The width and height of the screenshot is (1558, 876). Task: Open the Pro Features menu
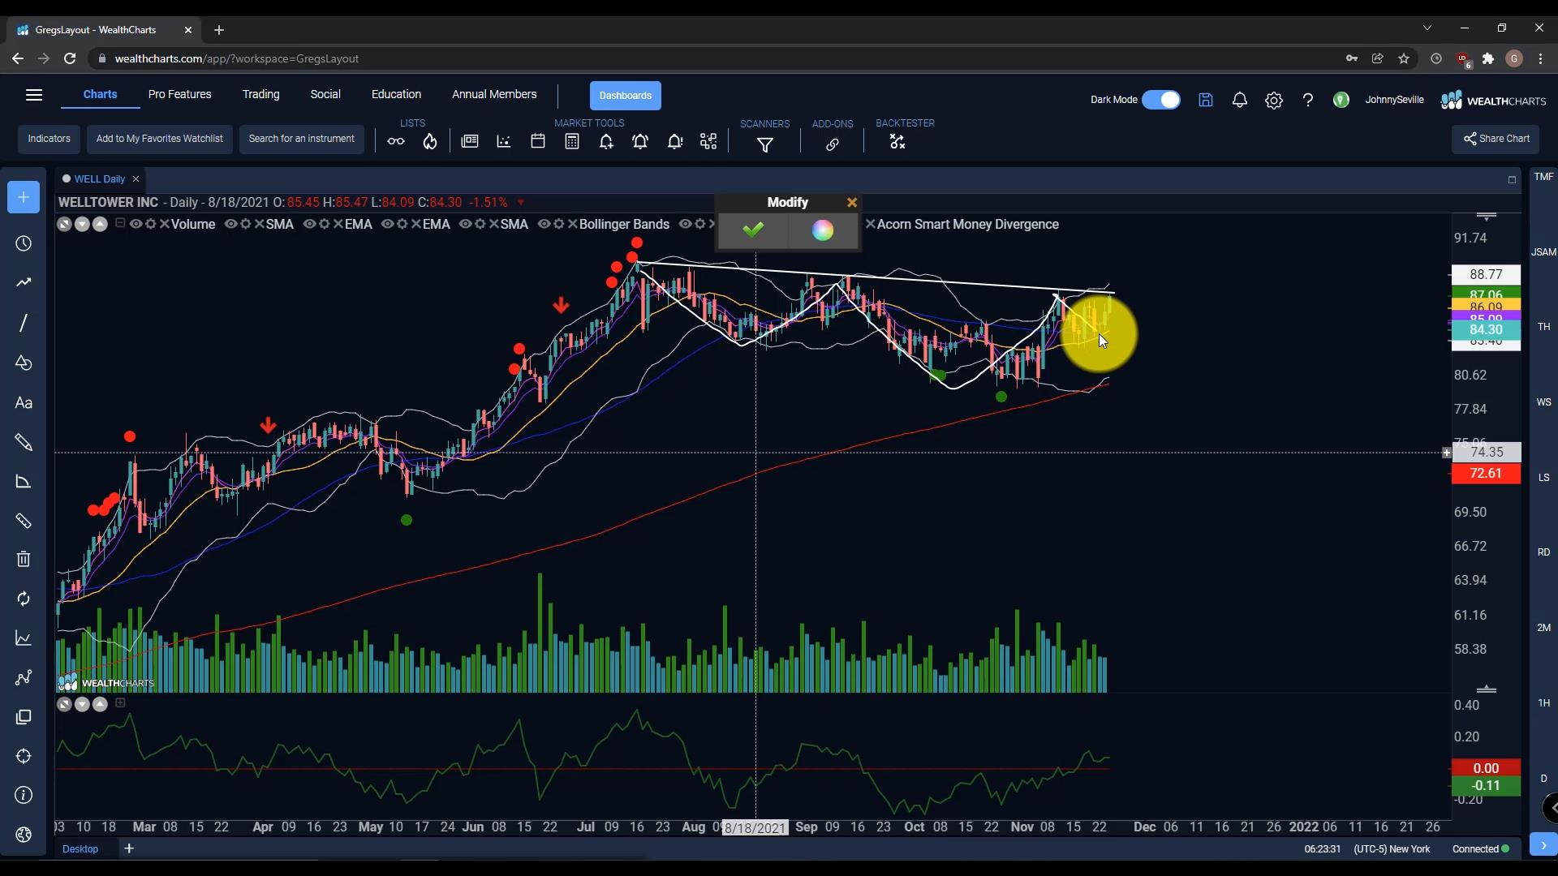tap(180, 95)
